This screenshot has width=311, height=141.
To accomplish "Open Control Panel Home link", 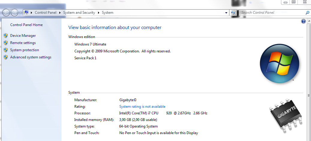I will point(26,25).
